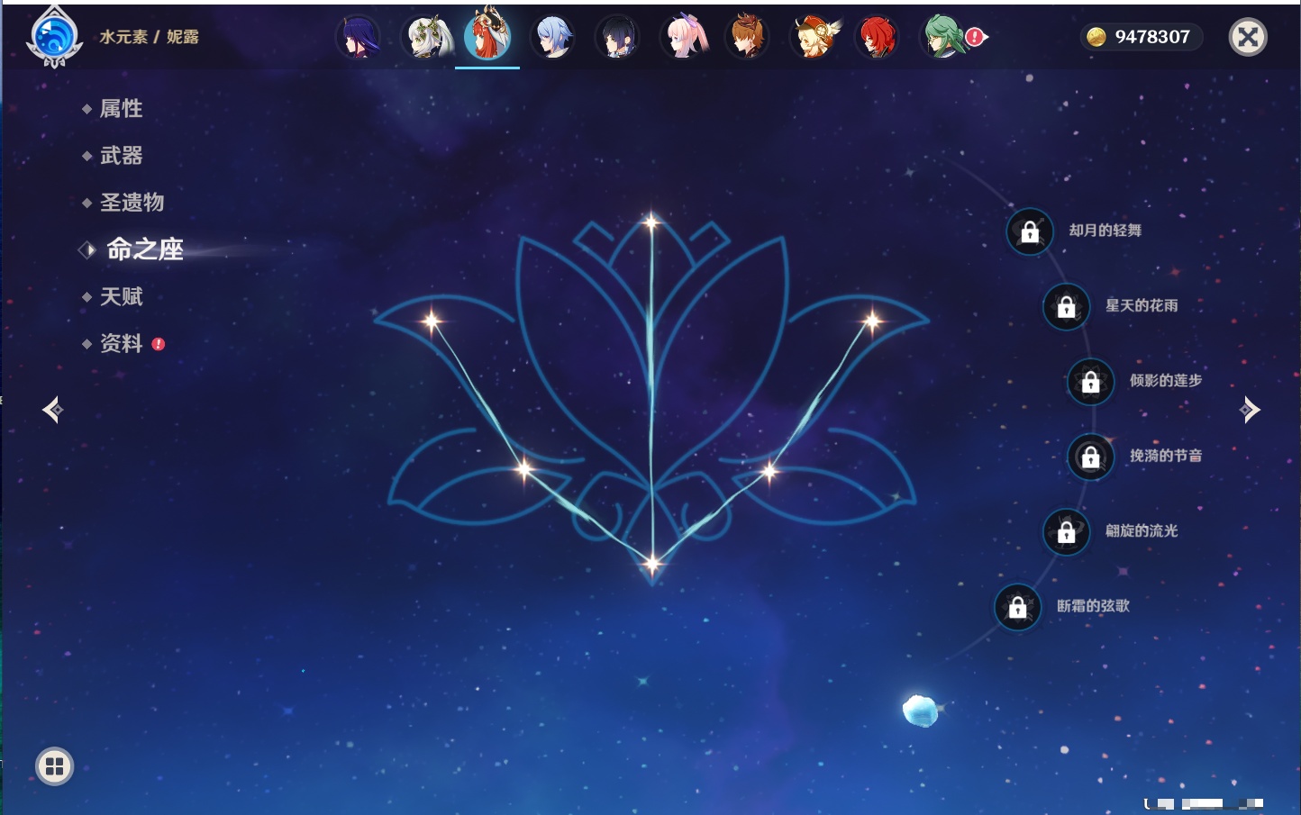1301x815 pixels.
Task: Select the pink-haired character portrait
Action: tap(683, 38)
